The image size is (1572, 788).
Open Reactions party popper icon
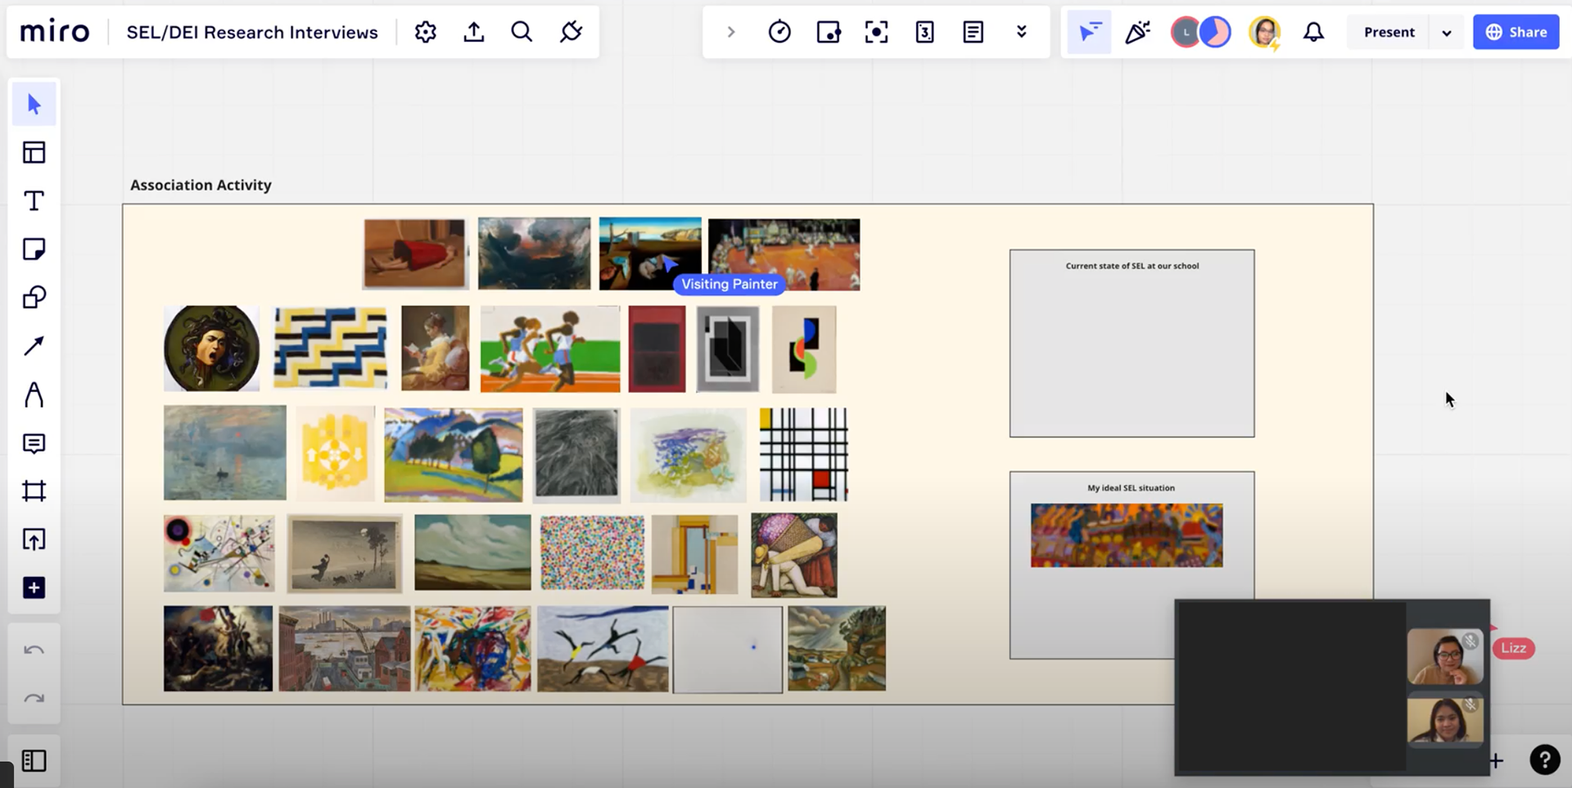pyautogui.click(x=1138, y=32)
